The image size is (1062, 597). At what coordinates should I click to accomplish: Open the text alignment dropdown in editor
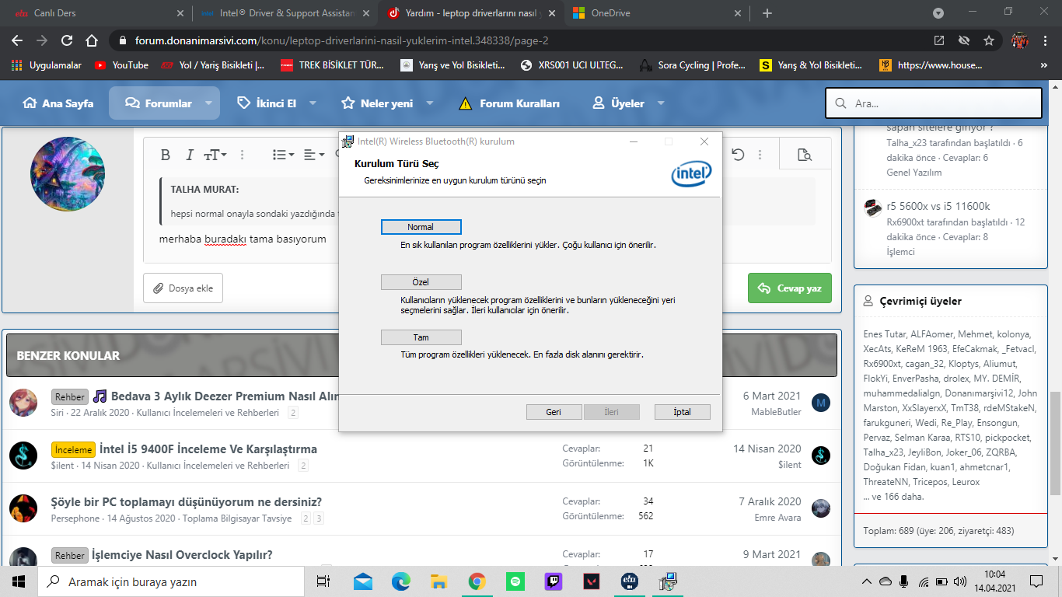coord(313,155)
